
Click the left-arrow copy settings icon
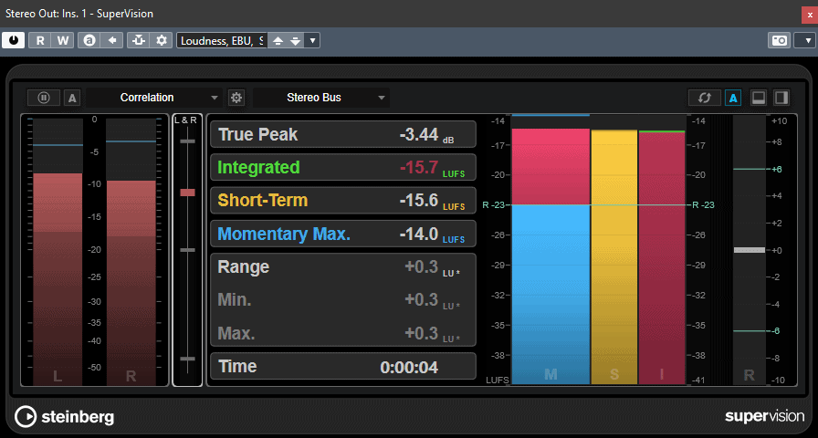(x=111, y=40)
